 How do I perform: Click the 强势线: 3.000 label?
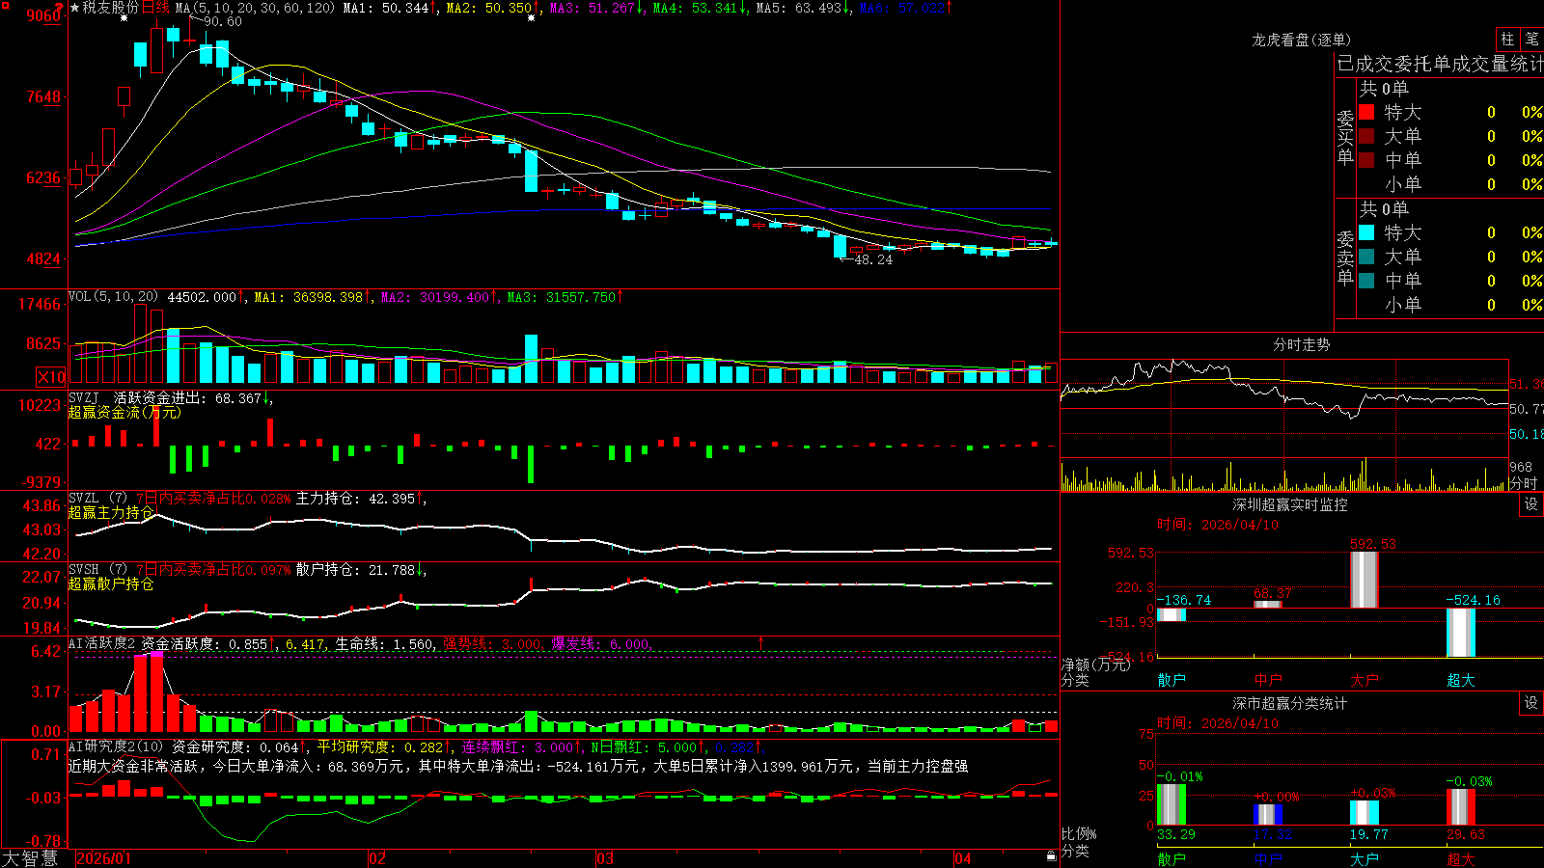[492, 643]
